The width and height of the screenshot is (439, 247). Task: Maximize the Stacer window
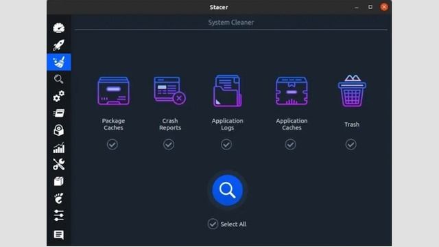(x=370, y=7)
